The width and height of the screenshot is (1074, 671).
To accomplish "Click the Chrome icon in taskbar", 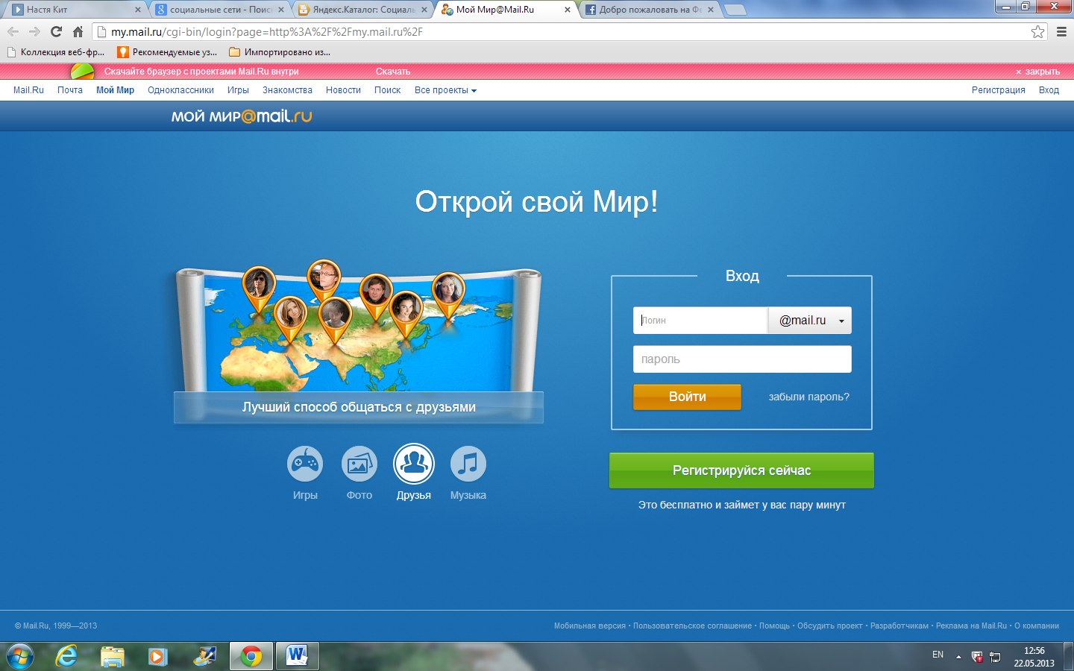I will point(251,656).
